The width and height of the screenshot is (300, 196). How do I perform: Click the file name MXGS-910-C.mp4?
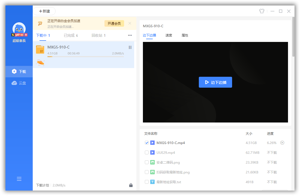171,143
